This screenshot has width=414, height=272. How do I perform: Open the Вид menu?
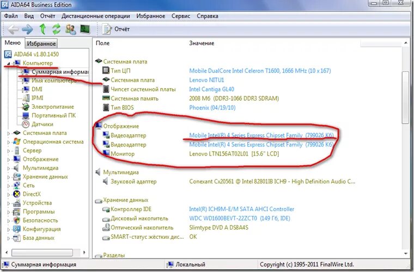(29, 16)
